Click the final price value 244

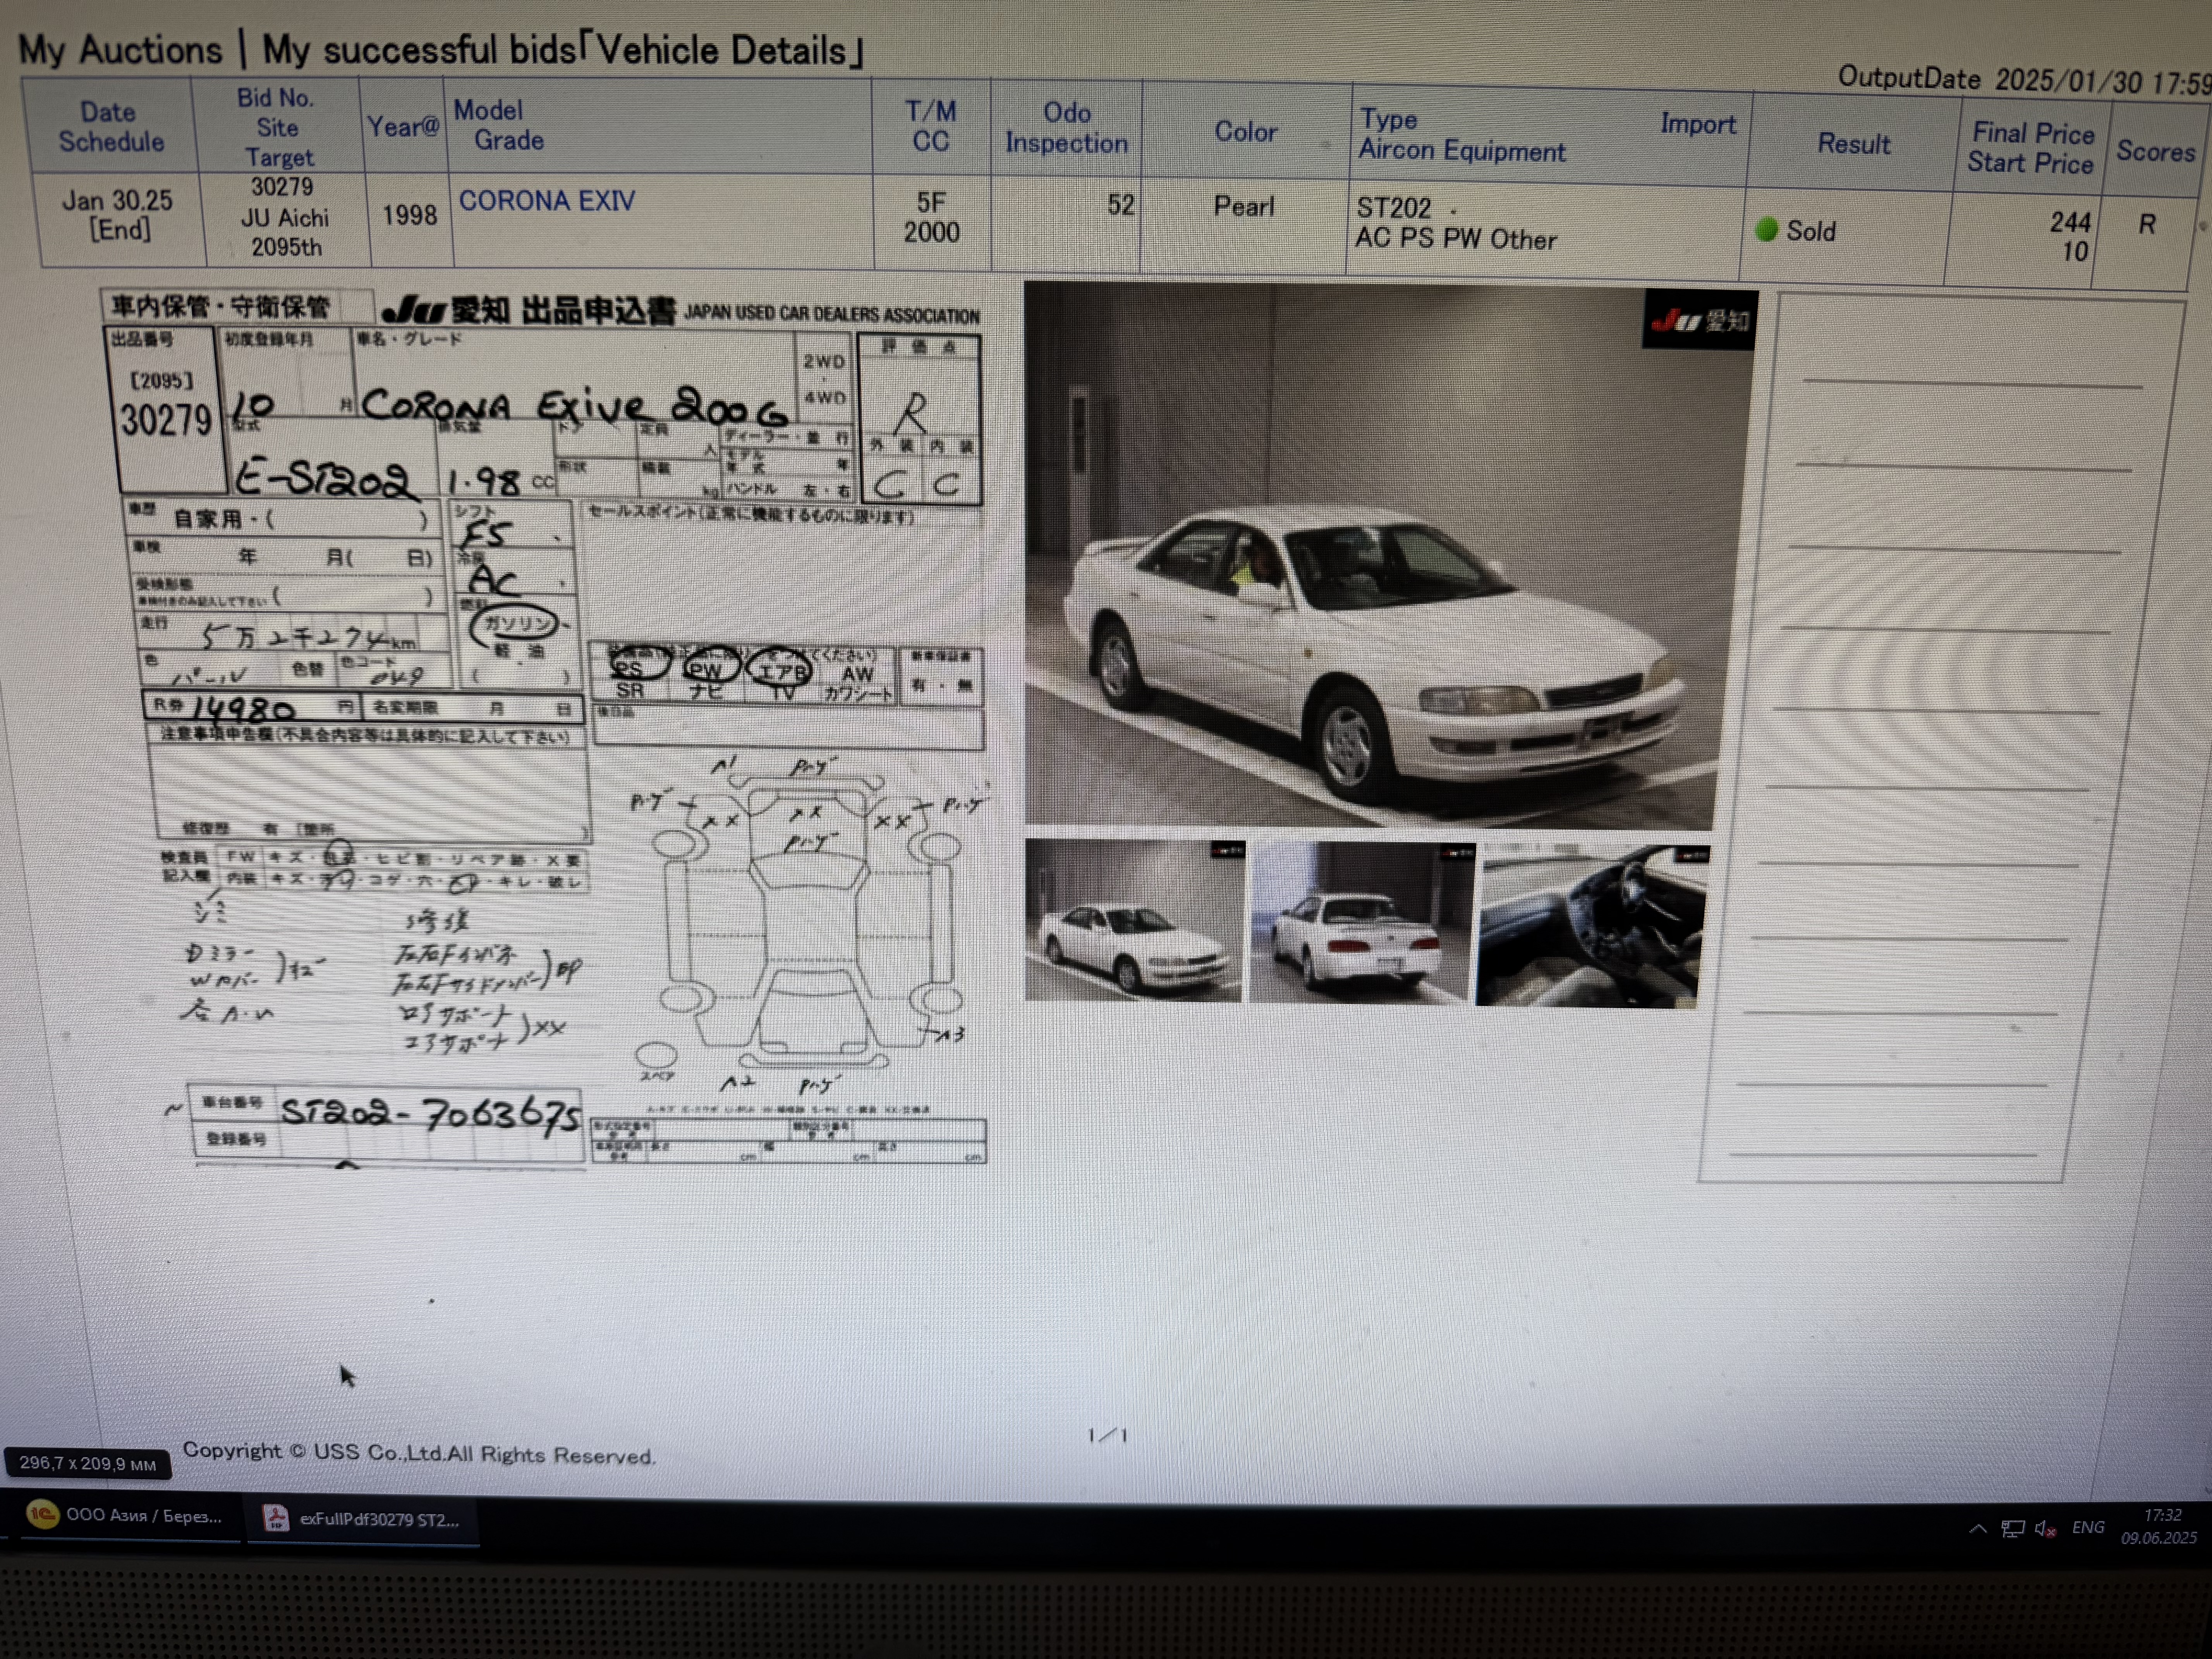click(x=2069, y=222)
